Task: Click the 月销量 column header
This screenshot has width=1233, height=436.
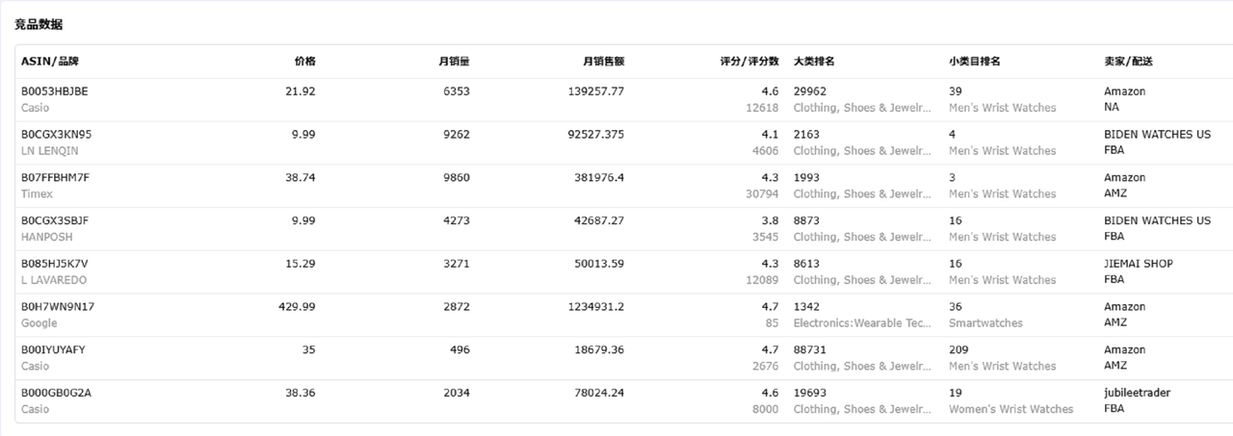Action: pyautogui.click(x=454, y=61)
